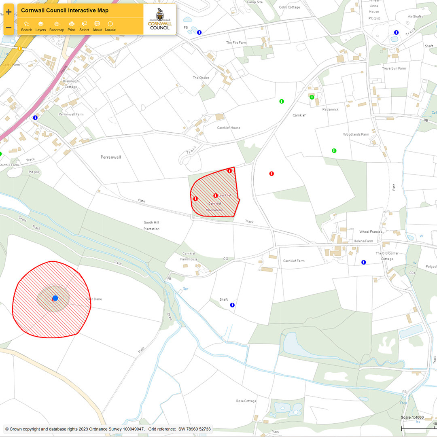Click the Helena Farm label

(363, 241)
